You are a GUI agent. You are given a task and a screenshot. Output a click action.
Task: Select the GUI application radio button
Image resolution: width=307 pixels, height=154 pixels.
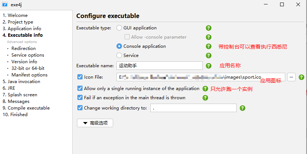(x=119, y=28)
